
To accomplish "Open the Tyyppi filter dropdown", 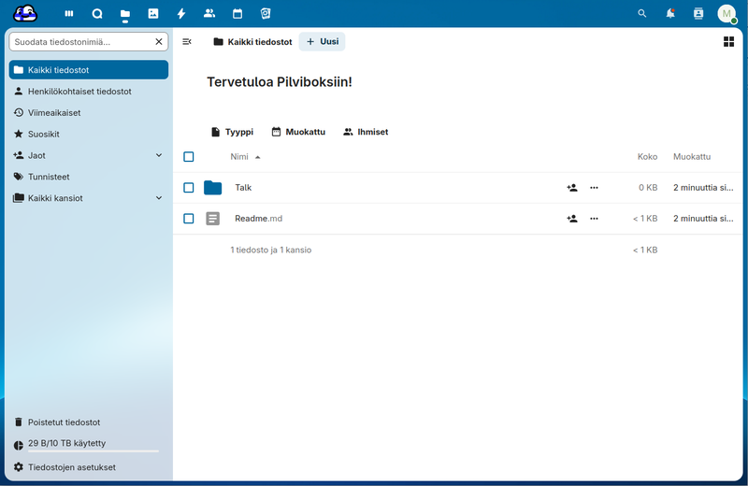I will [232, 132].
